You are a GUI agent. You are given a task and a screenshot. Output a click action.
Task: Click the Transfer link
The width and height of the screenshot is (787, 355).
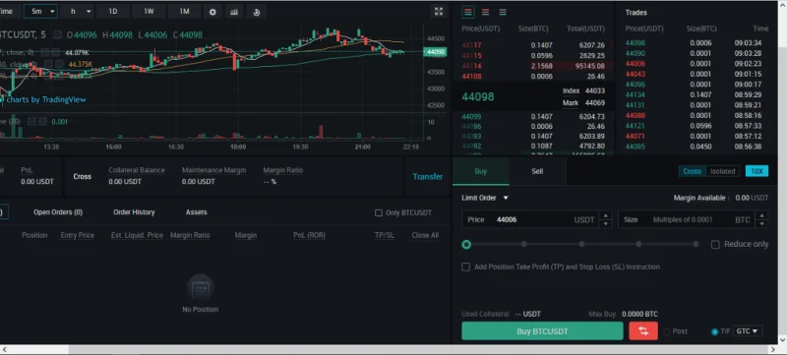click(428, 176)
